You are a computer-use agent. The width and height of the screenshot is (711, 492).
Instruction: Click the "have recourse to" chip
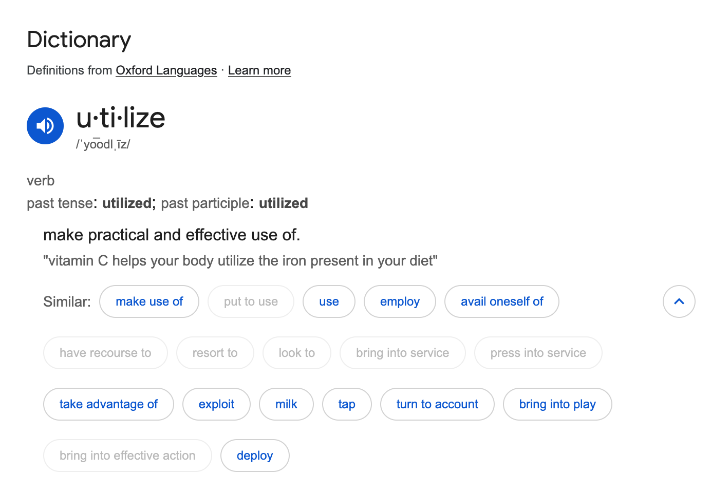click(105, 353)
